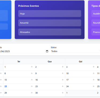Select the Prazos event type row
100x98 pixels.
click(x=96, y=32)
